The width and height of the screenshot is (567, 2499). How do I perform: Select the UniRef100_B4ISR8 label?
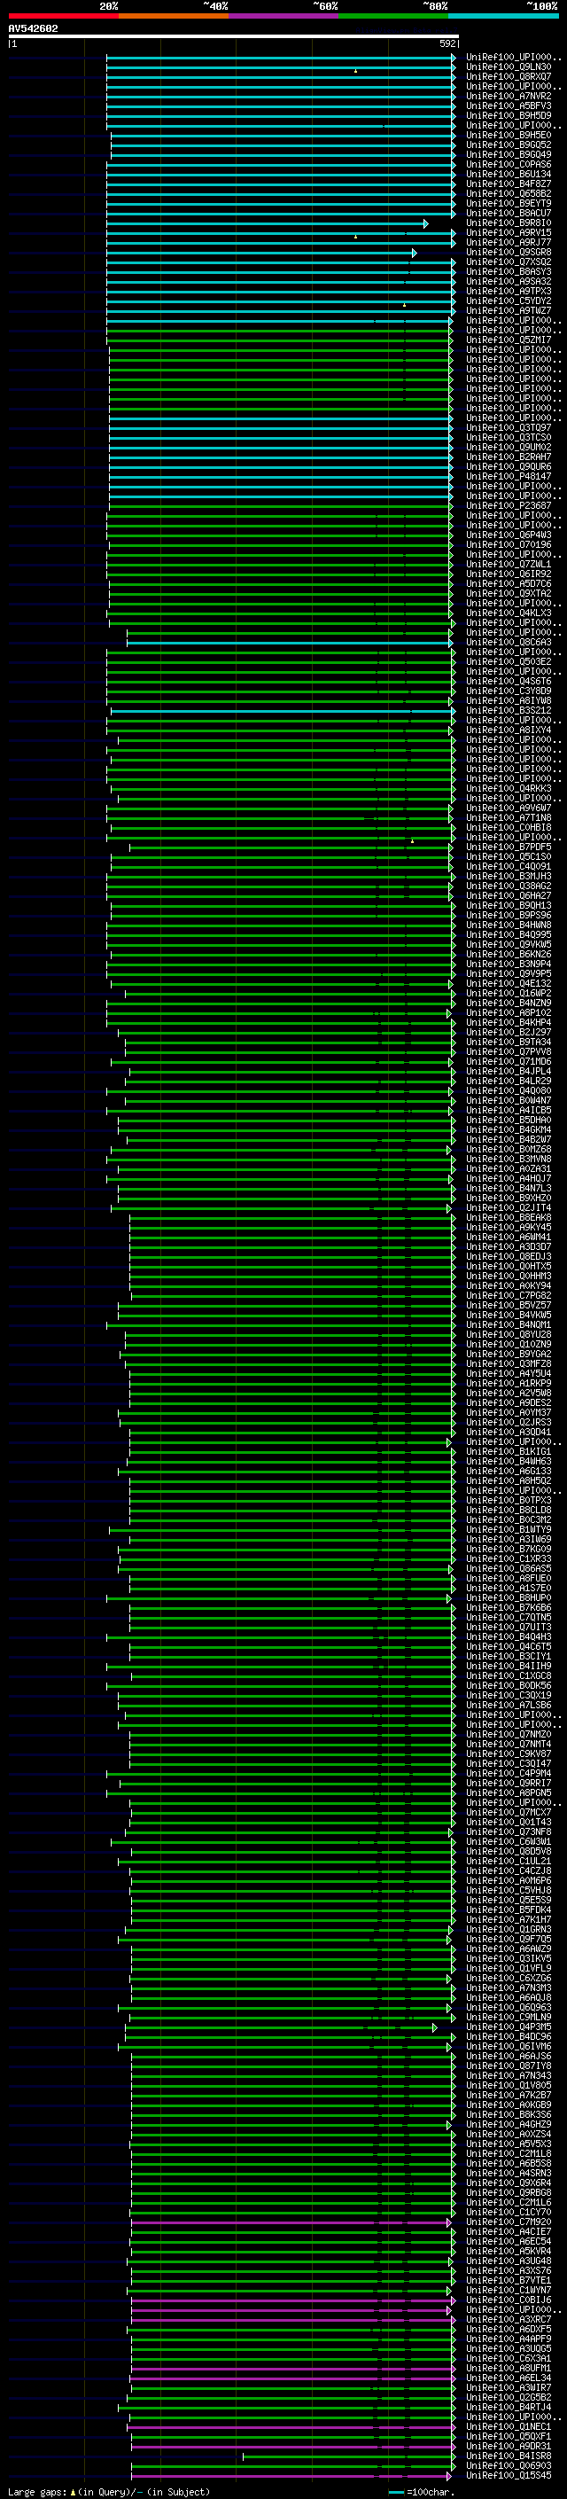[509, 2457]
